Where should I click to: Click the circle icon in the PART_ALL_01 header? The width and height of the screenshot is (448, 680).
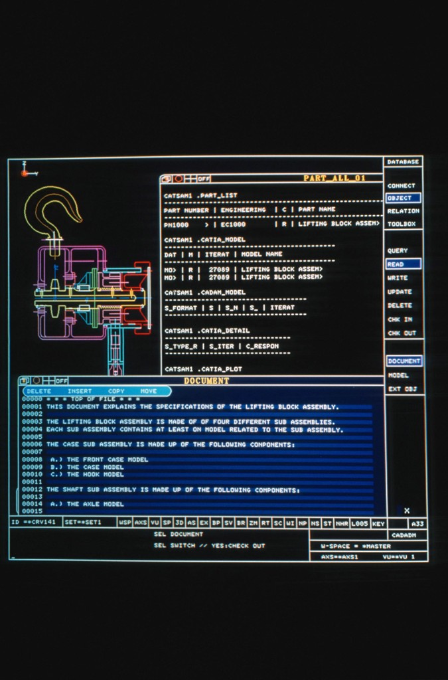(x=179, y=179)
